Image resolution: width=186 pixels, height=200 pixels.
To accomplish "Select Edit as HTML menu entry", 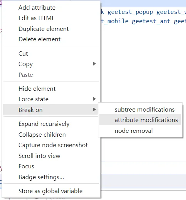I will pyautogui.click(x=51, y=18).
